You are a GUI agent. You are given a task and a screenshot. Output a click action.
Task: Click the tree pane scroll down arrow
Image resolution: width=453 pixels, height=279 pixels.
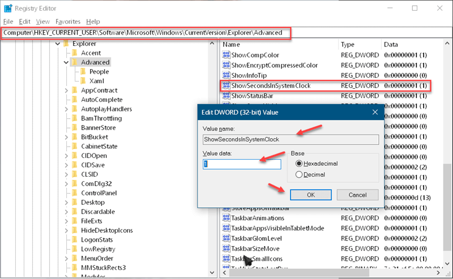[x=212, y=272]
